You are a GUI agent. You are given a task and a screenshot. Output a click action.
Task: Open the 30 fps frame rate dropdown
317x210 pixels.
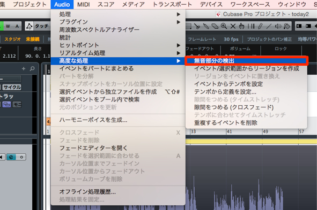point(231,39)
